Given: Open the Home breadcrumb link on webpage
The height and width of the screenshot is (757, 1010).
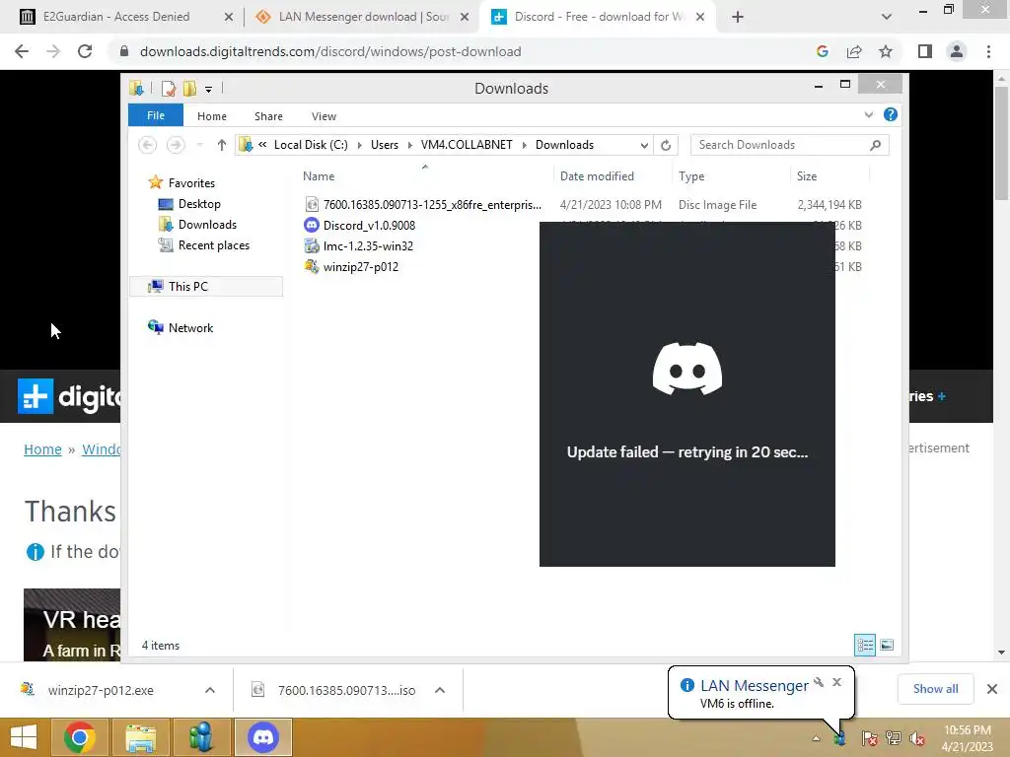Looking at the screenshot, I should tap(42, 449).
